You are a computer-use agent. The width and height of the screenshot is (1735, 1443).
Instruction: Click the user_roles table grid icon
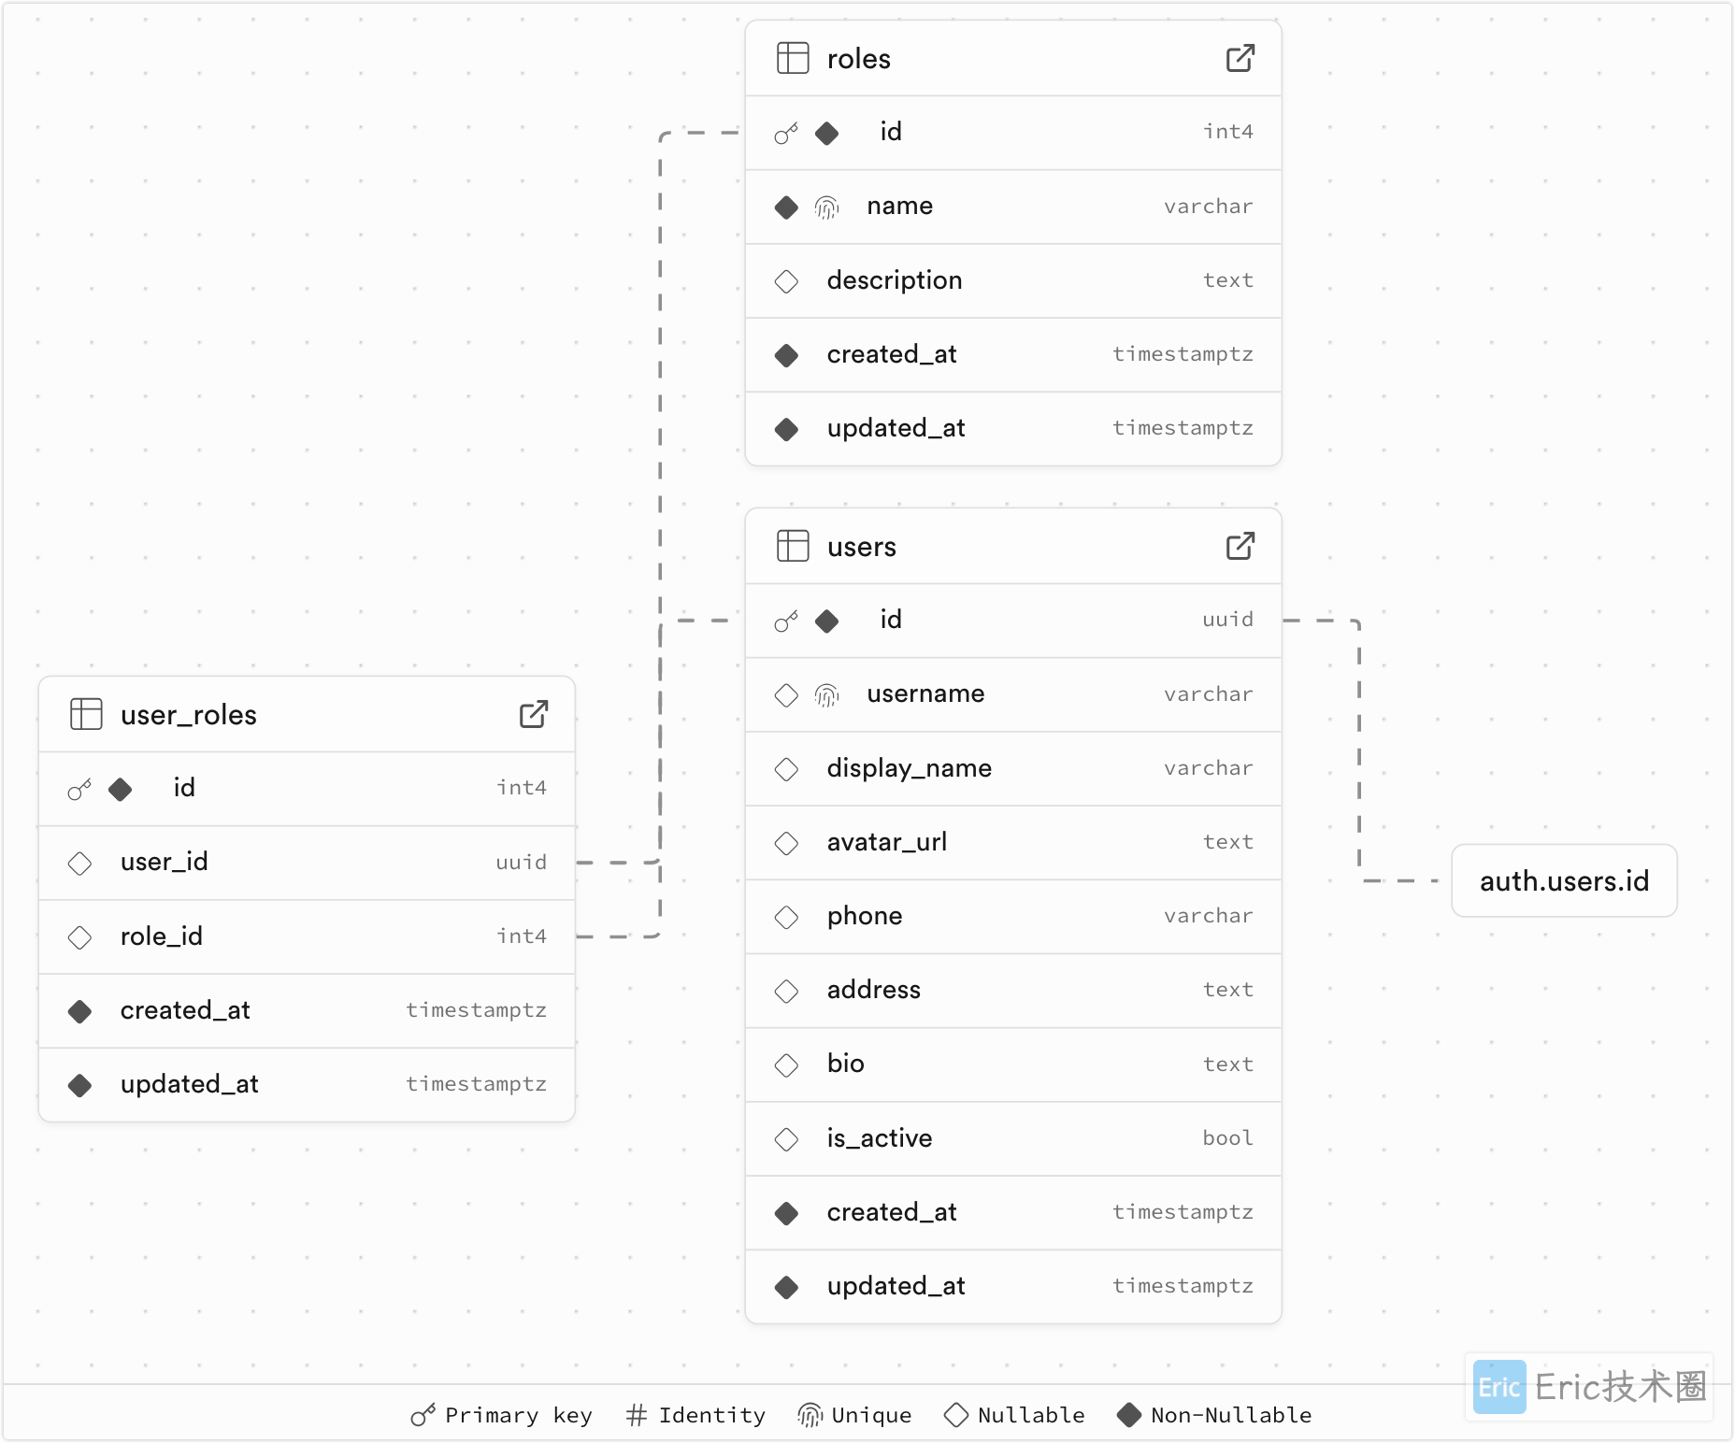tap(86, 714)
